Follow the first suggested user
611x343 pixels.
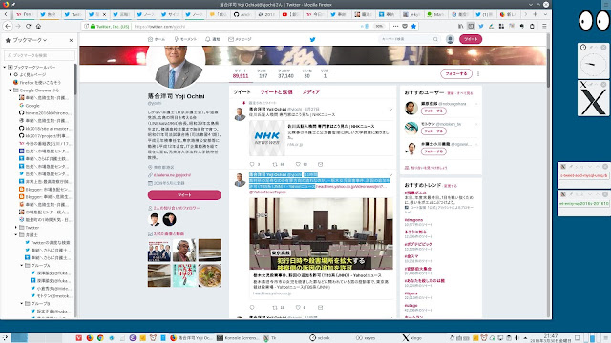click(x=433, y=111)
